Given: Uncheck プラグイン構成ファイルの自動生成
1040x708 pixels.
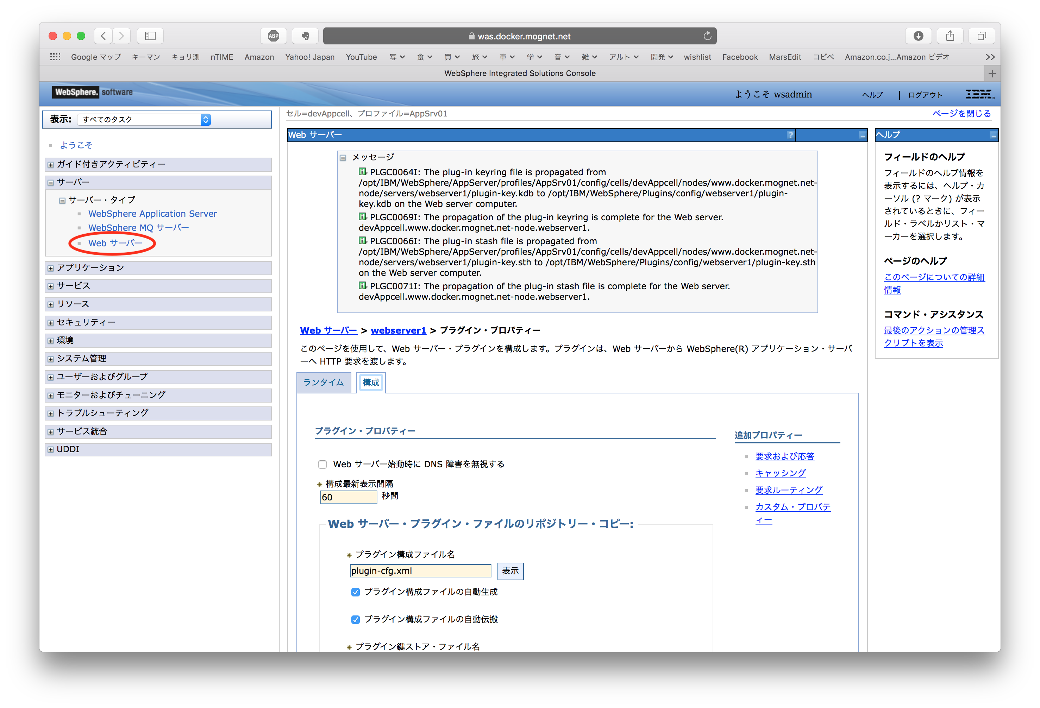Looking at the screenshot, I should pos(355,592).
